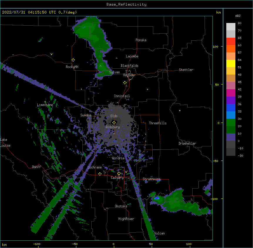Viewport: 253px width, 248px height.
Task: Click the -50 tick on the vertical axis
Action: (215, 161)
